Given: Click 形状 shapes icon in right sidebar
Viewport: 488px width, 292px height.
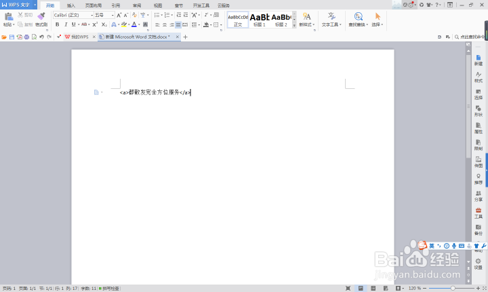Looking at the screenshot, I should [479, 111].
